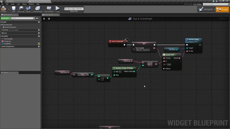Open the File menu
Screen dimensions: 230x129
[x=3, y=4]
